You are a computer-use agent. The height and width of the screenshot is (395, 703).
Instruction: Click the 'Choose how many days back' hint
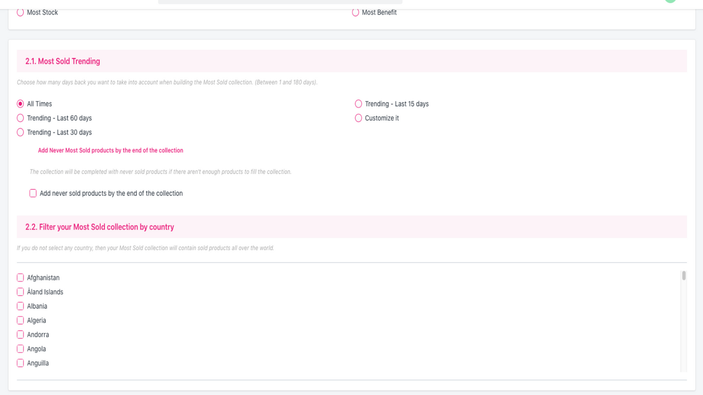coord(167,82)
